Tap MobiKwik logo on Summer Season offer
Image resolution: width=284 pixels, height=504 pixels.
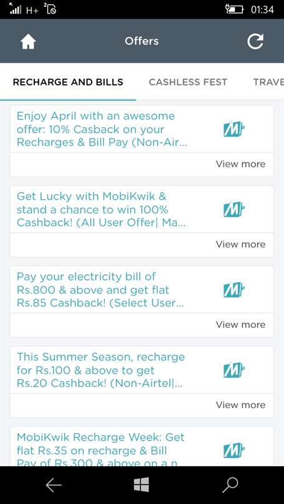pos(234,370)
